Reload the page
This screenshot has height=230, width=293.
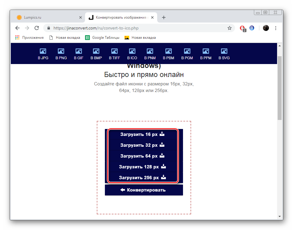point(37,28)
